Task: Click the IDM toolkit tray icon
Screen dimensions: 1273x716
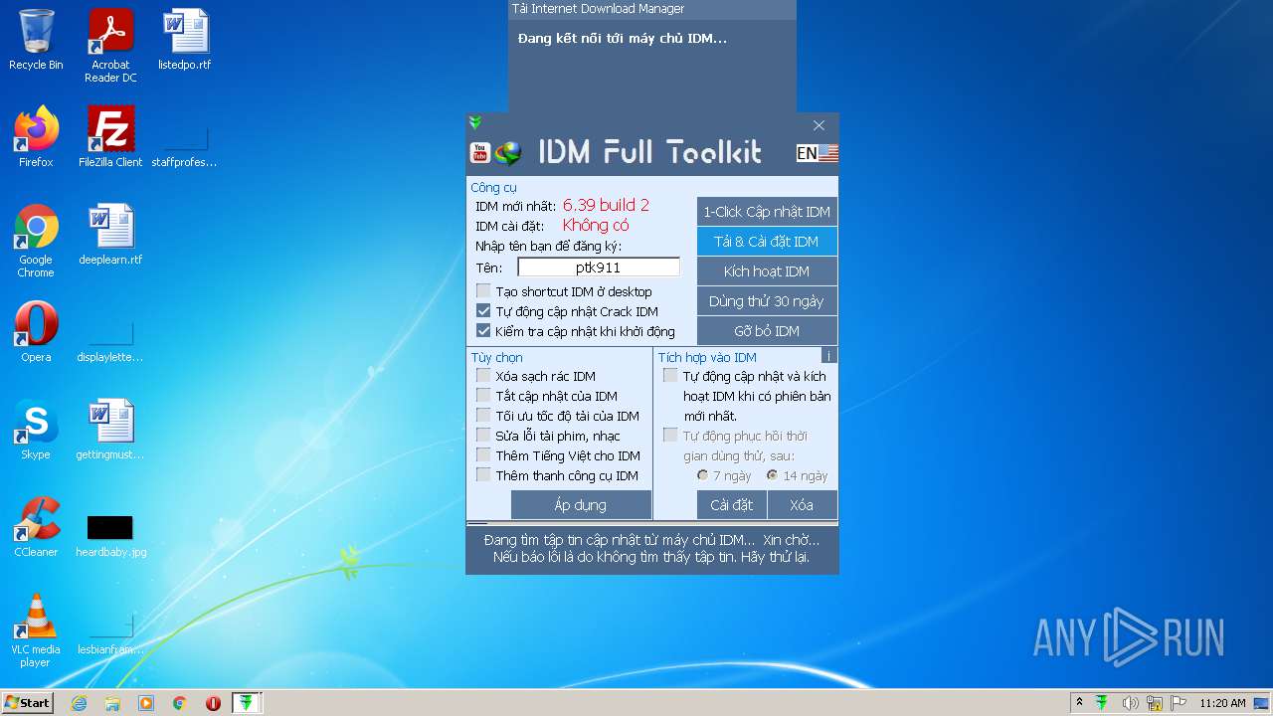Action: (x=1102, y=703)
